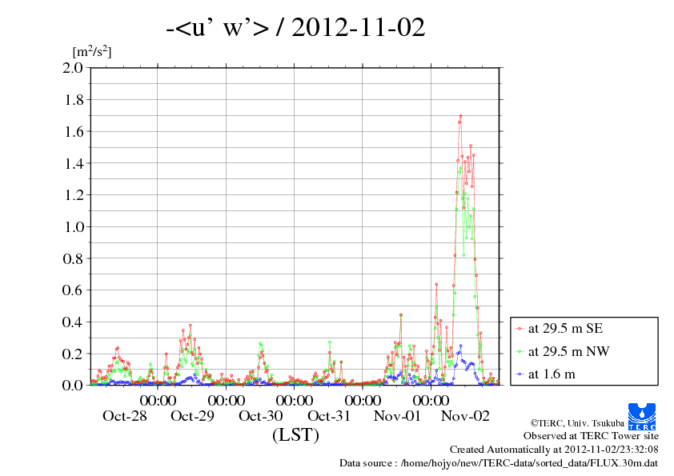Click the highest red peak data point near 1.7
Image resolution: width=674 pixels, height=476 pixels.
tap(460, 116)
